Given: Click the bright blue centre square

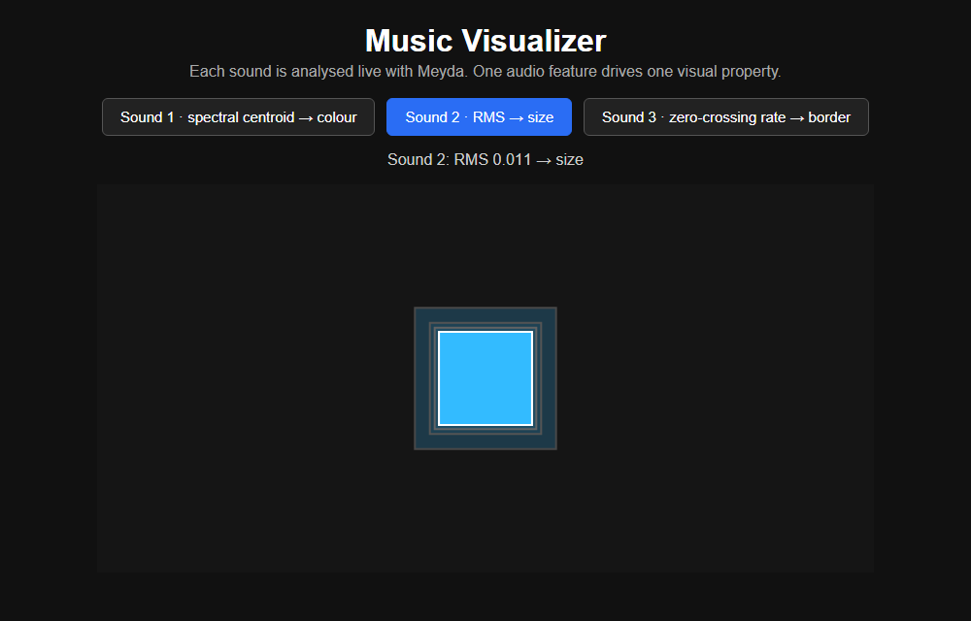Looking at the screenshot, I should tap(485, 378).
